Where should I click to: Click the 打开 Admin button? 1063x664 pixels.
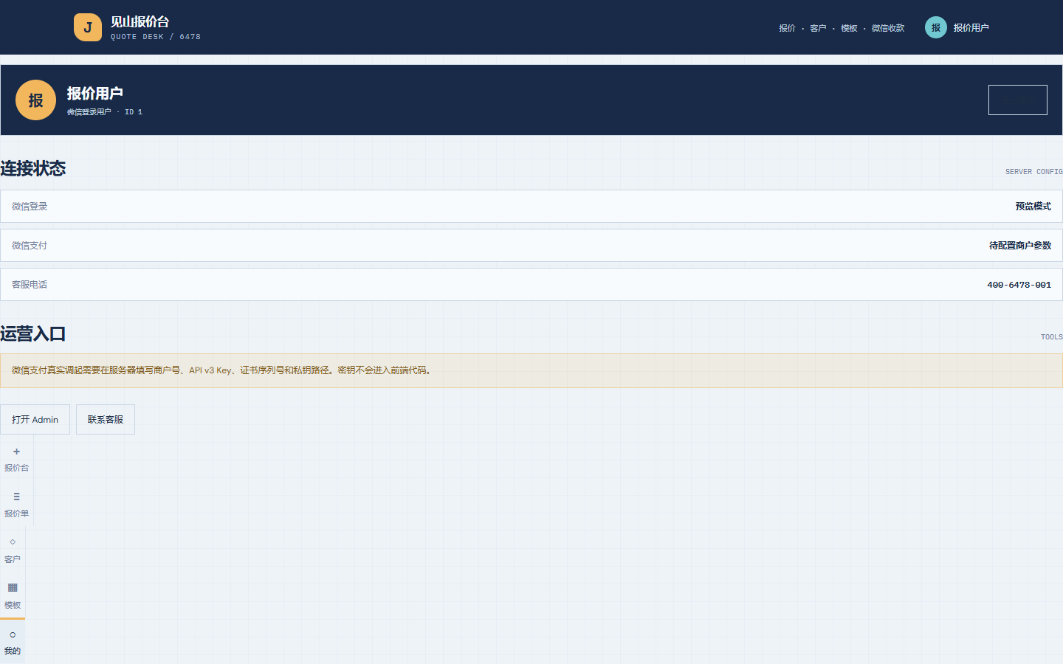[x=35, y=419]
